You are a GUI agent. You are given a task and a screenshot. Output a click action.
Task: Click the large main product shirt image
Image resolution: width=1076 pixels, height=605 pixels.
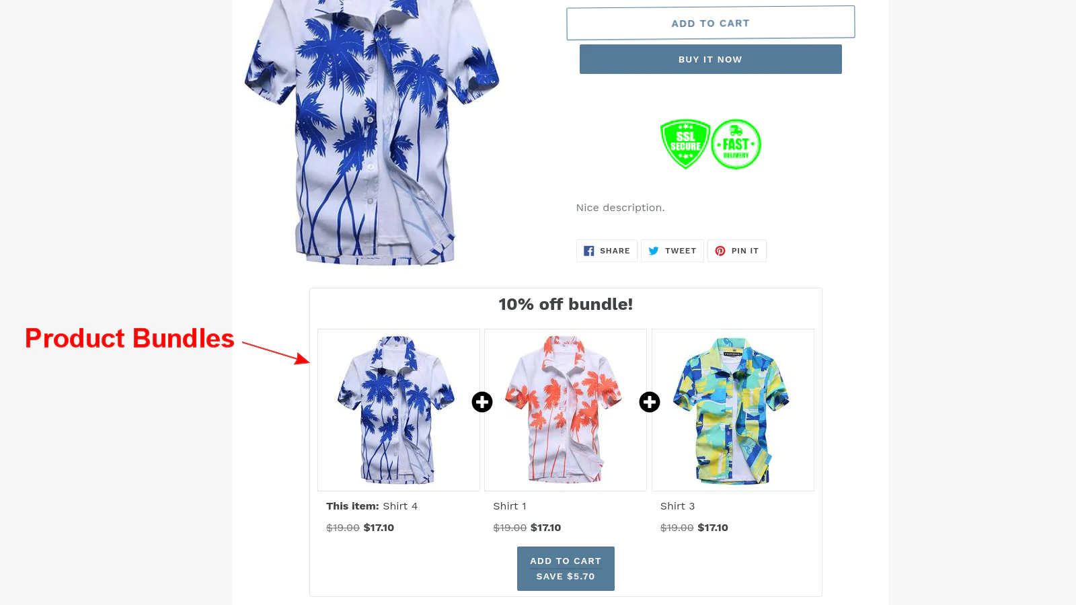click(372, 131)
